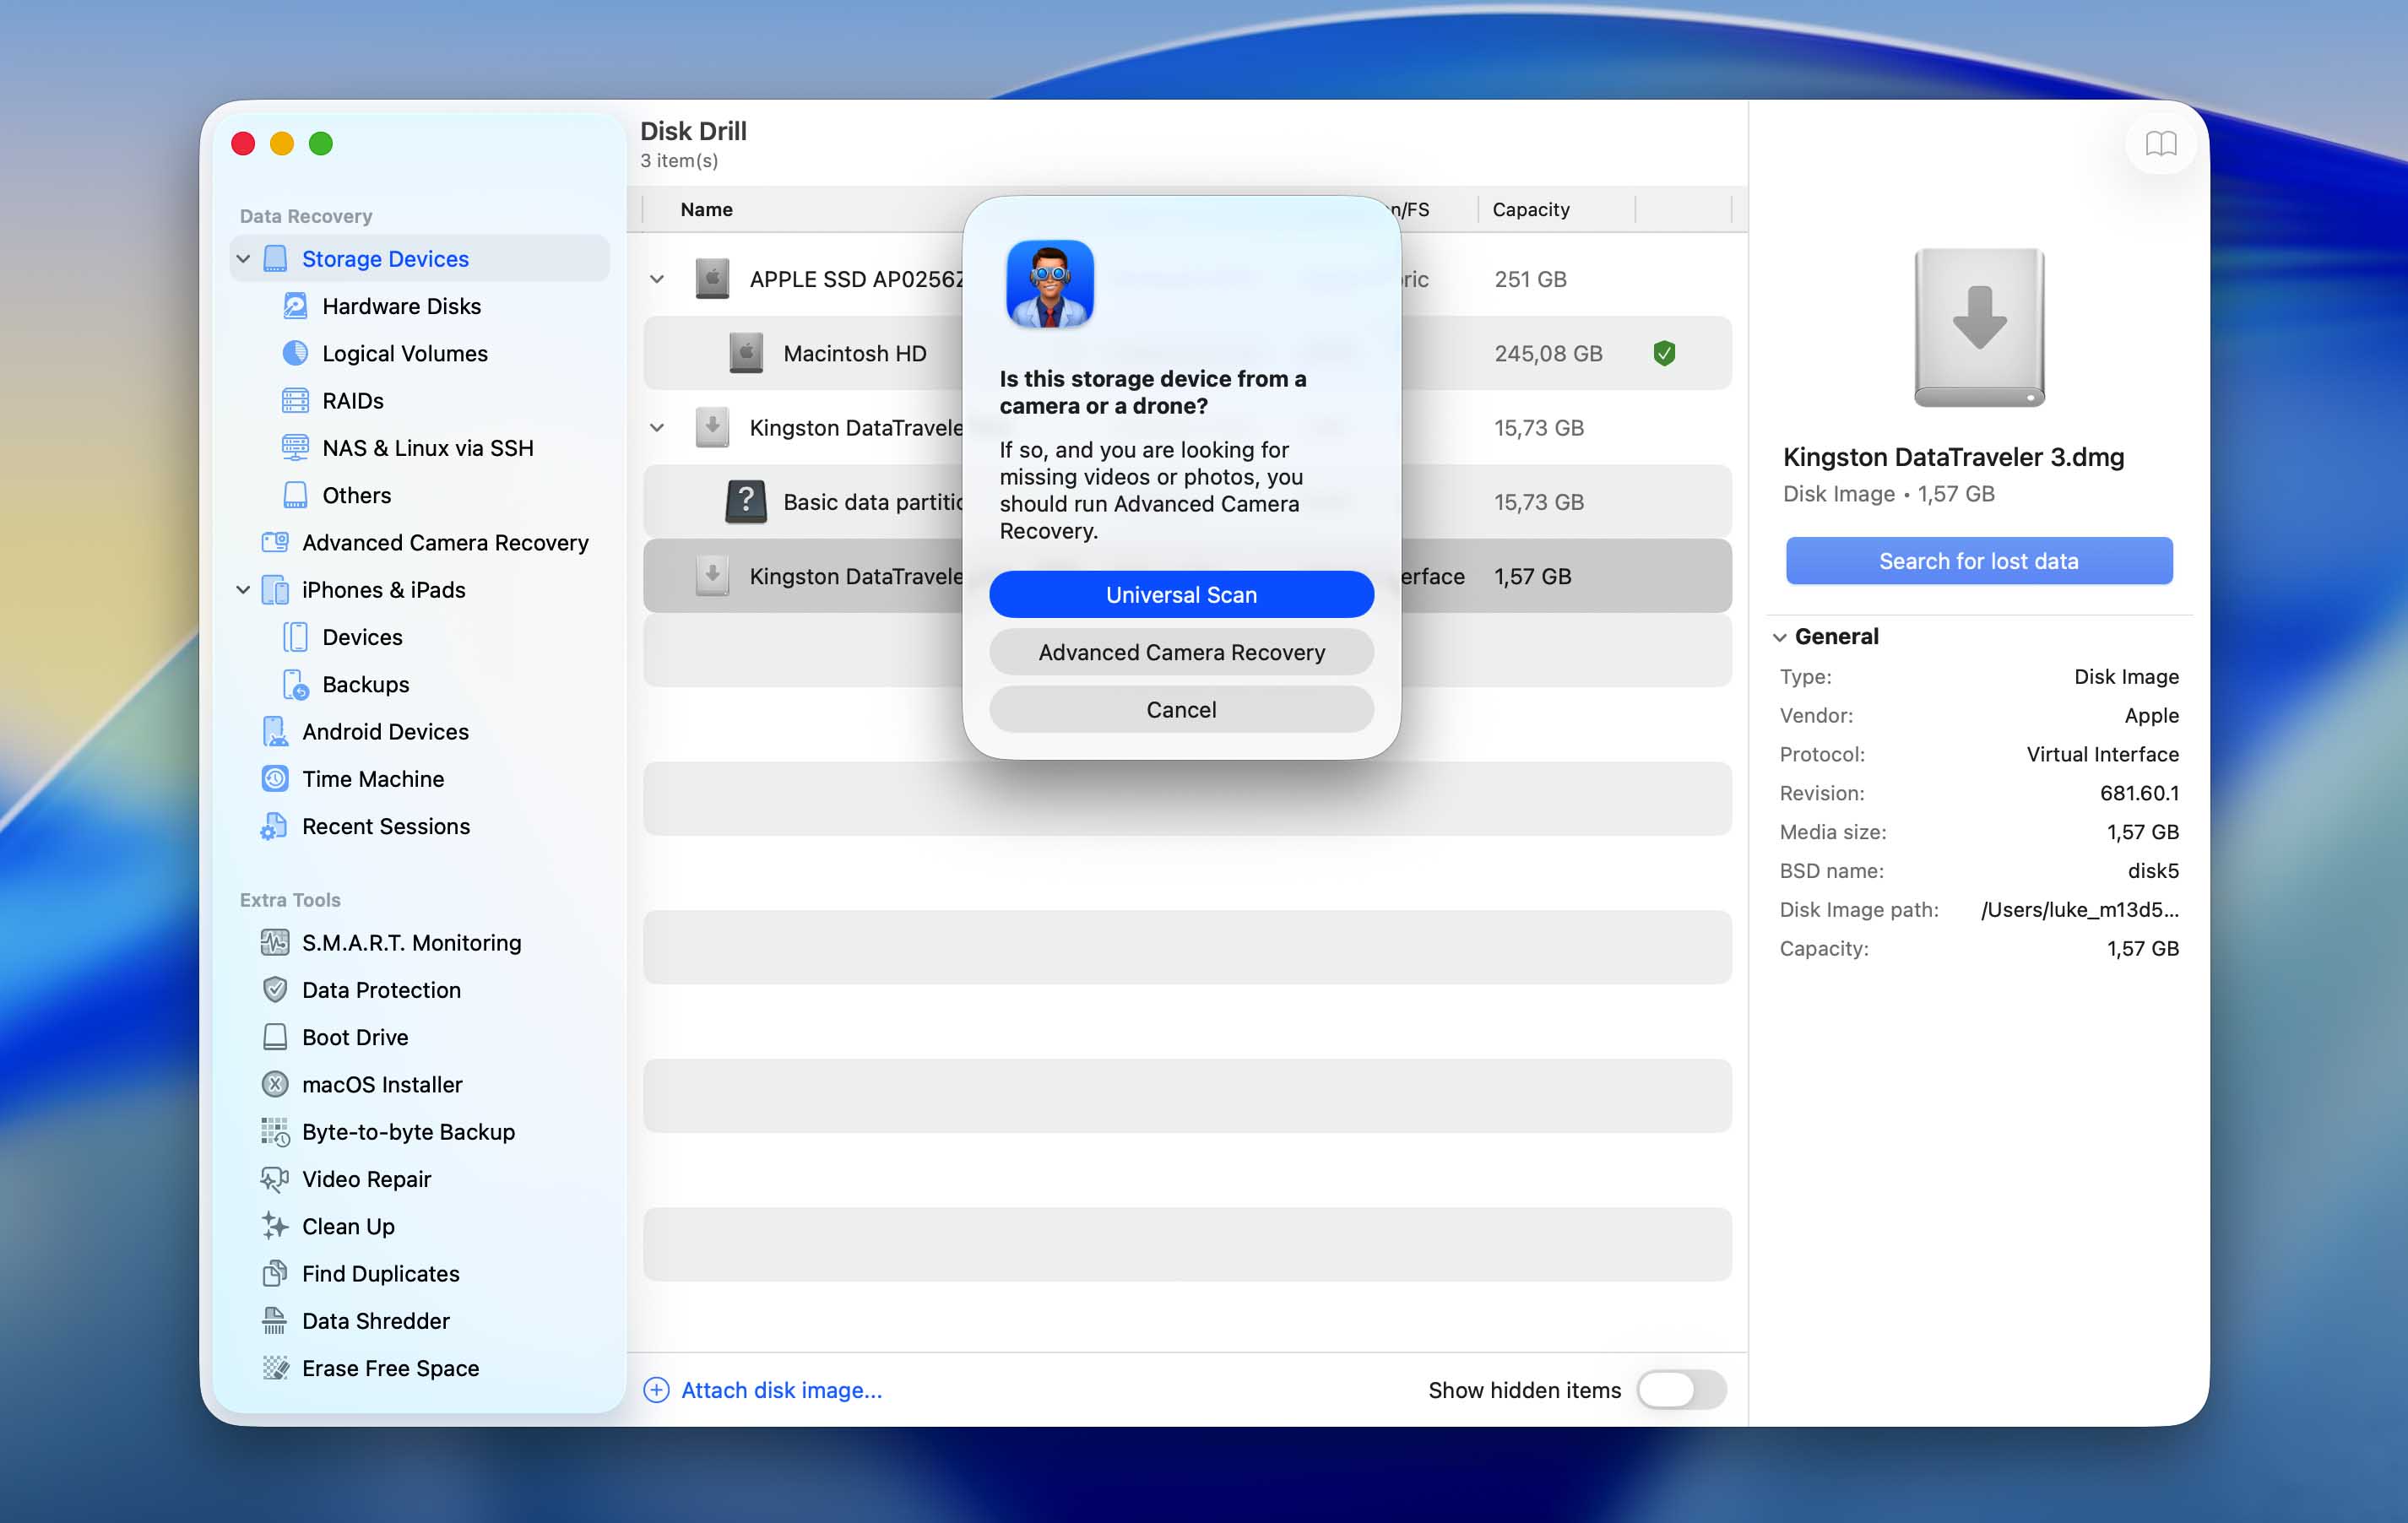
Task: Click the Erase Free Space icon
Action: (275, 1368)
